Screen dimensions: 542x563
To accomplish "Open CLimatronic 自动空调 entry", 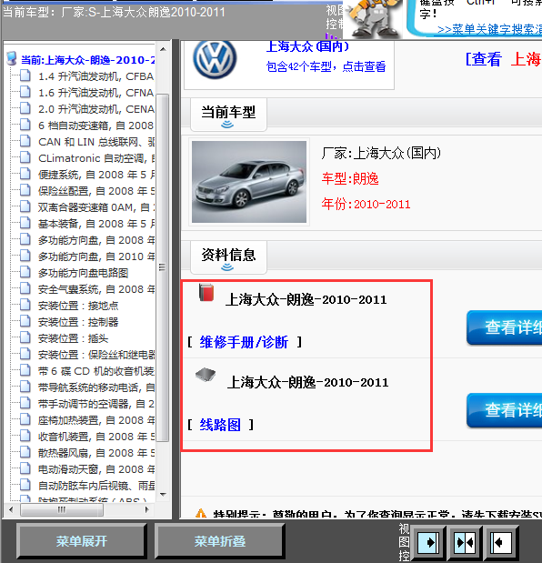I will 95,158.
